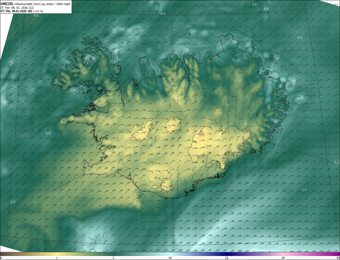Image resolution: width=340 pixels, height=260 pixels.
Task: Click the initial time line 'IT: Fim. 08. 01. 2026 21Z'
Action: coord(17,8)
